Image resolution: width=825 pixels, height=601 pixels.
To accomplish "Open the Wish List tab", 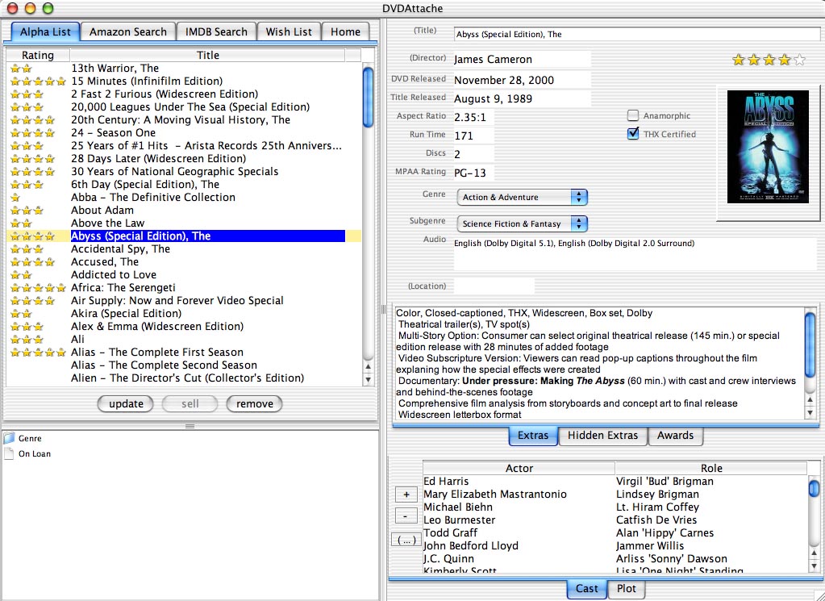I will coord(289,31).
